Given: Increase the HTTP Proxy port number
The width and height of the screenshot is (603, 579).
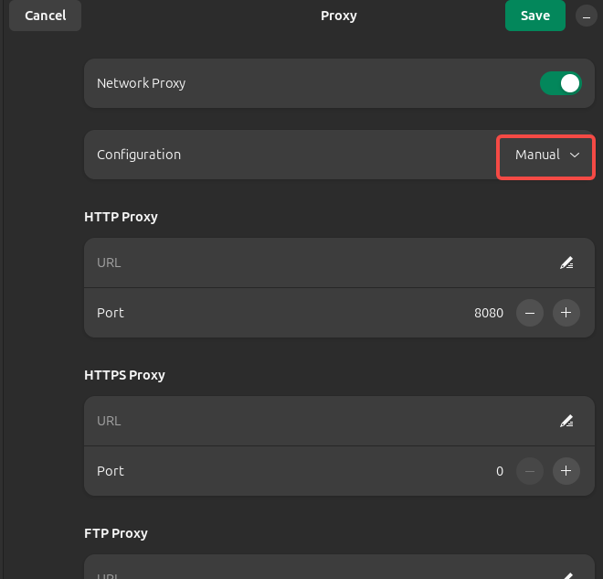Looking at the screenshot, I should pos(566,313).
